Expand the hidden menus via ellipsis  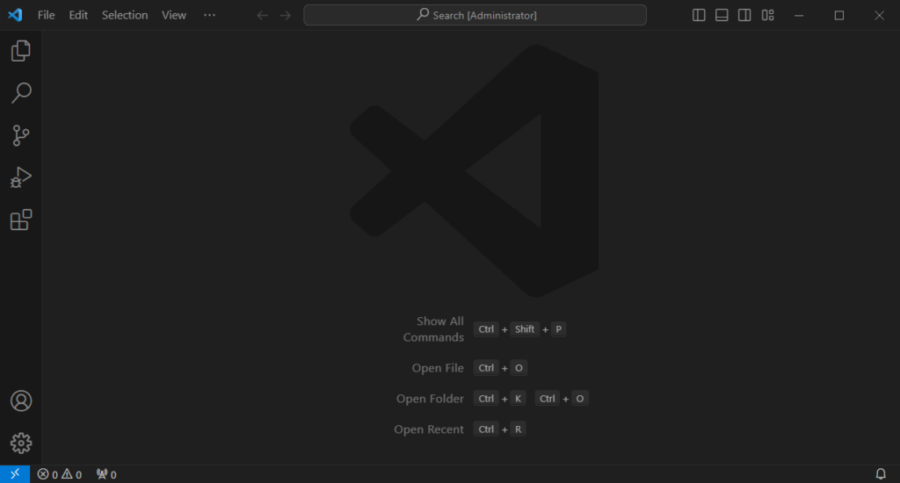click(x=208, y=15)
